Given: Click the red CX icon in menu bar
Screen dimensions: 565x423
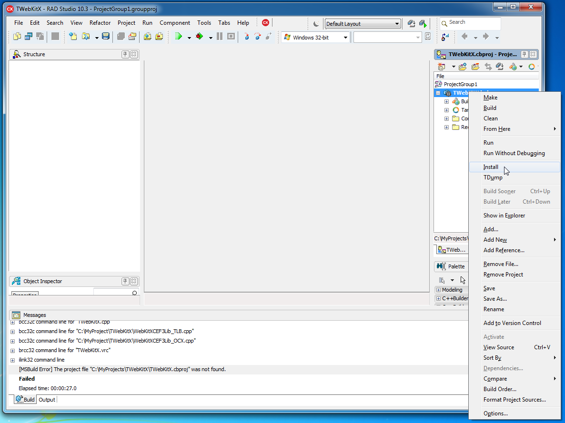Looking at the screenshot, I should pyautogui.click(x=265, y=23).
